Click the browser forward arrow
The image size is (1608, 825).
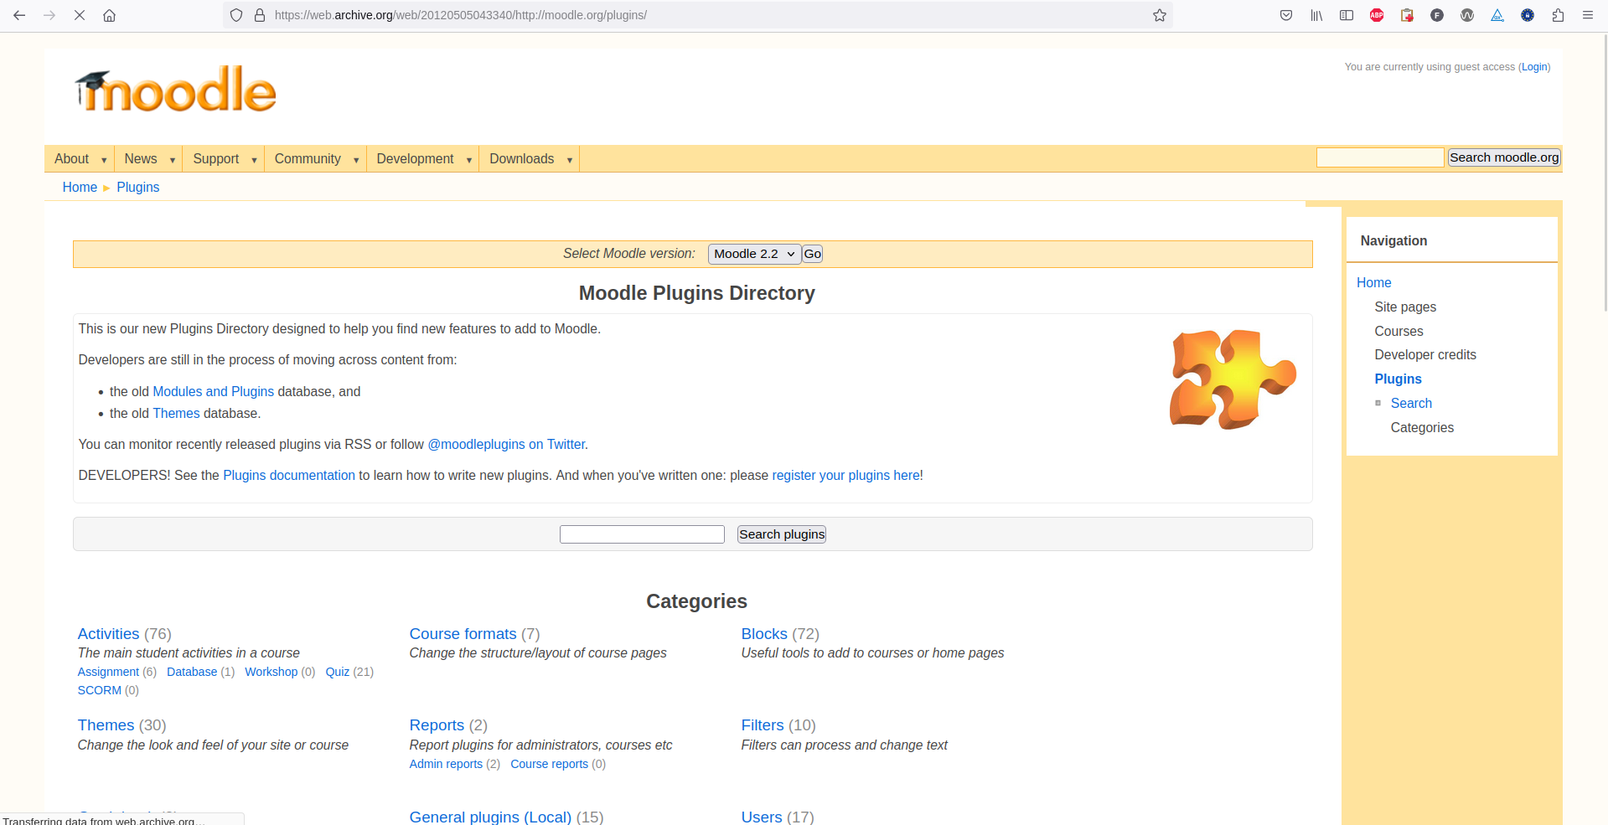coord(49,15)
